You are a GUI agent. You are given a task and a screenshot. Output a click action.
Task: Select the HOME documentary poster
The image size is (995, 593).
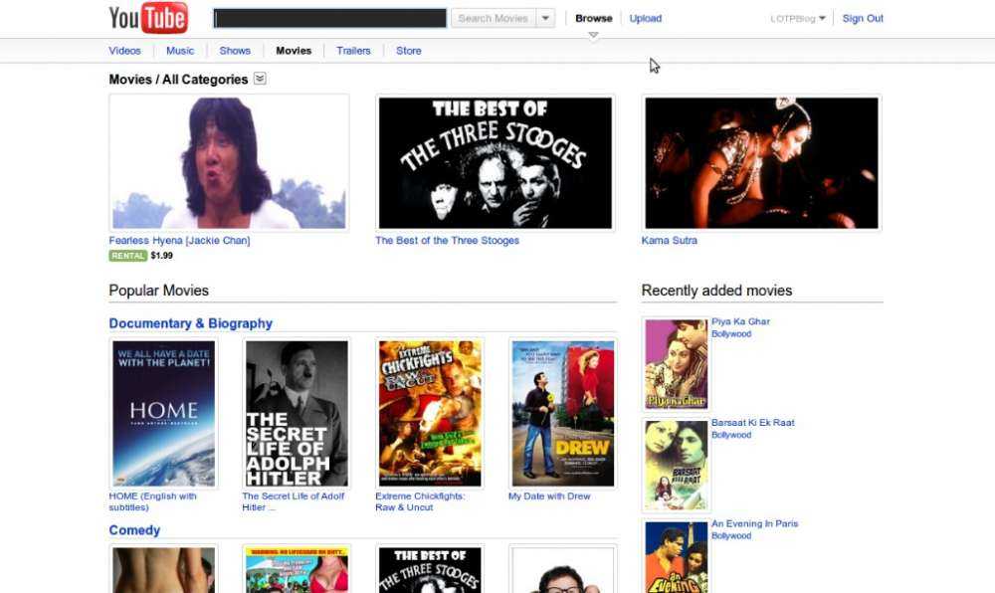(x=163, y=413)
